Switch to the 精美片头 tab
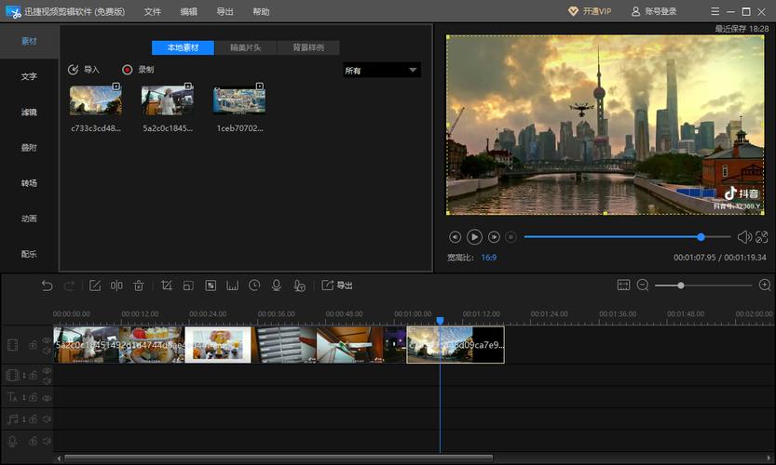The width and height of the screenshot is (776, 465). click(245, 47)
